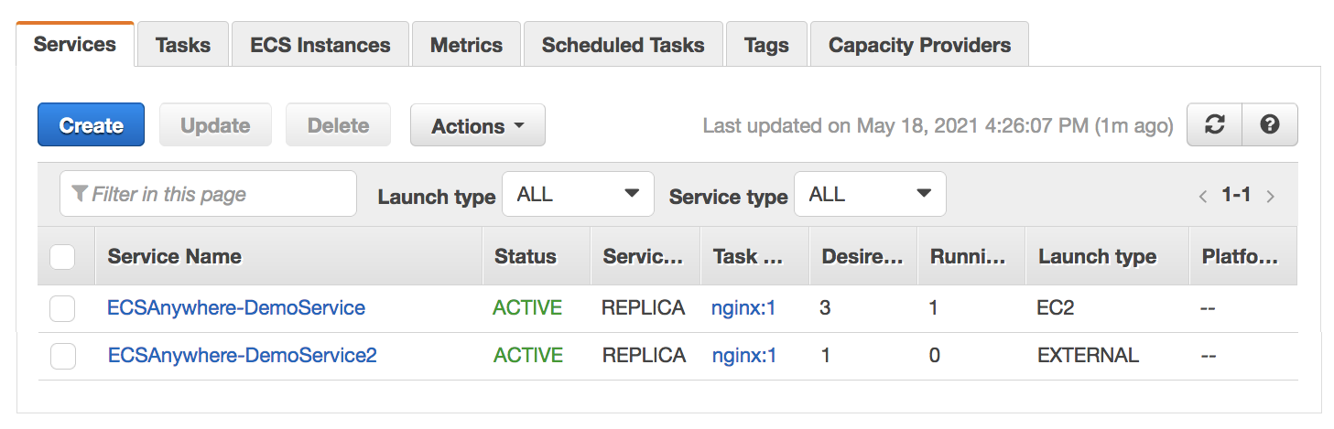1334x429 pixels.
Task: Focus the Filter in this page field
Action: 208,194
